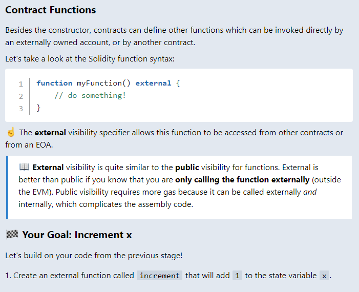Click the inline code "x" ending step one
The width and height of the screenshot is (359, 292).
tap(324, 276)
